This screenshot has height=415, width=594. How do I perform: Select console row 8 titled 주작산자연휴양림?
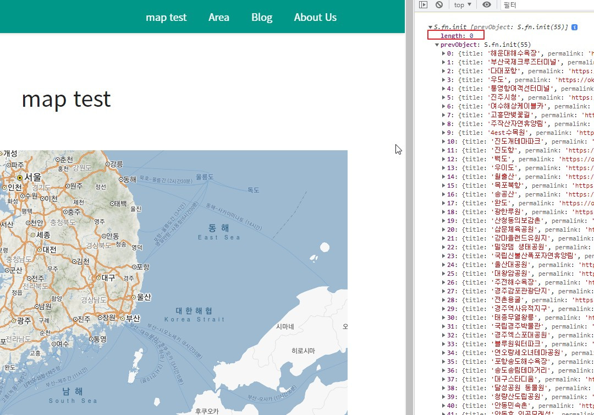[518, 124]
